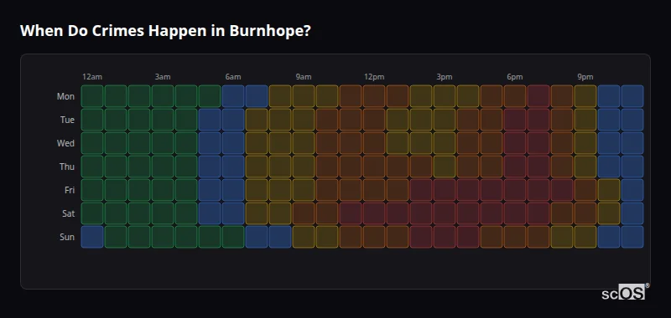
Task: Click the 12am column header
Action: (x=92, y=77)
